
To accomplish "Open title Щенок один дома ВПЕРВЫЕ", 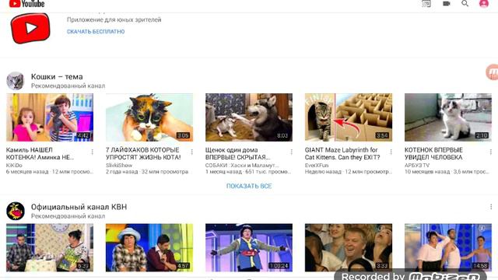I will tap(238, 153).
